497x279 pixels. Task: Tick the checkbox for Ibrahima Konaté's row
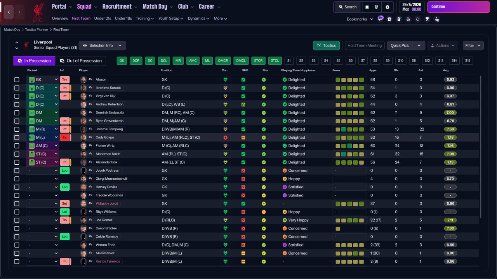coord(17,88)
